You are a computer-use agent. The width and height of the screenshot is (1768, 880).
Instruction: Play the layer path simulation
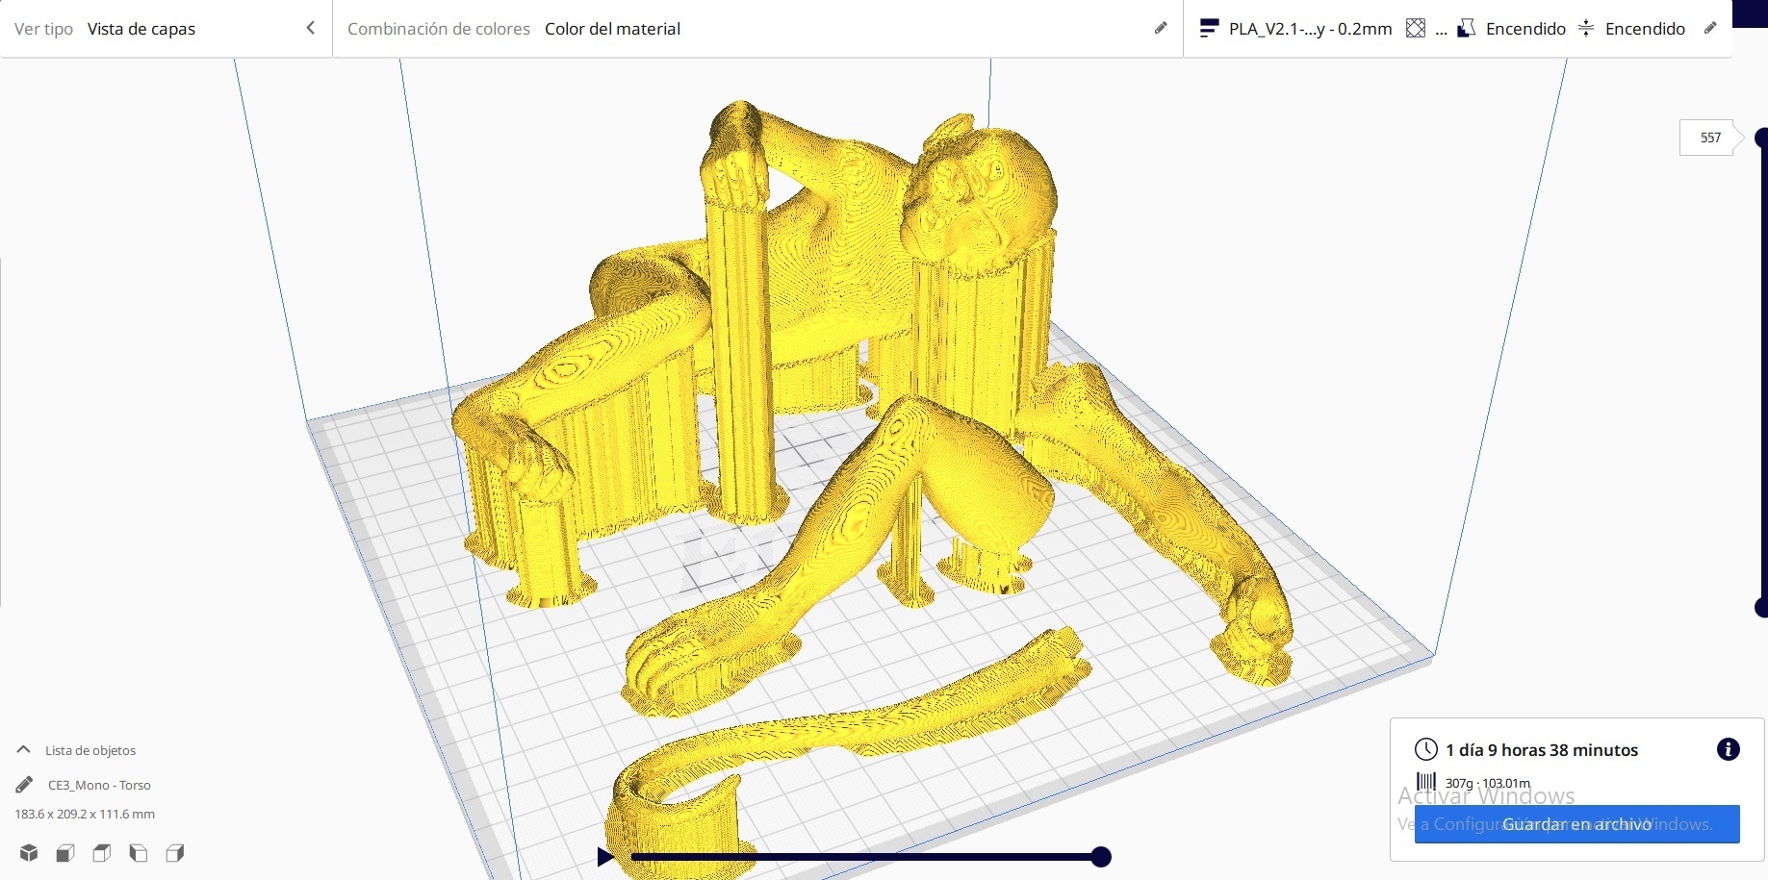click(605, 856)
